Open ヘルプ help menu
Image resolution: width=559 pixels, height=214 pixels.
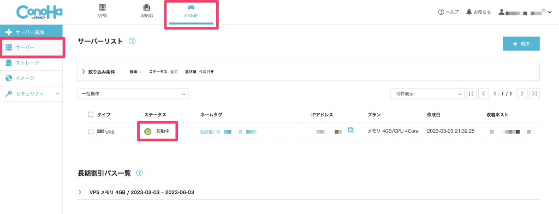448,12
